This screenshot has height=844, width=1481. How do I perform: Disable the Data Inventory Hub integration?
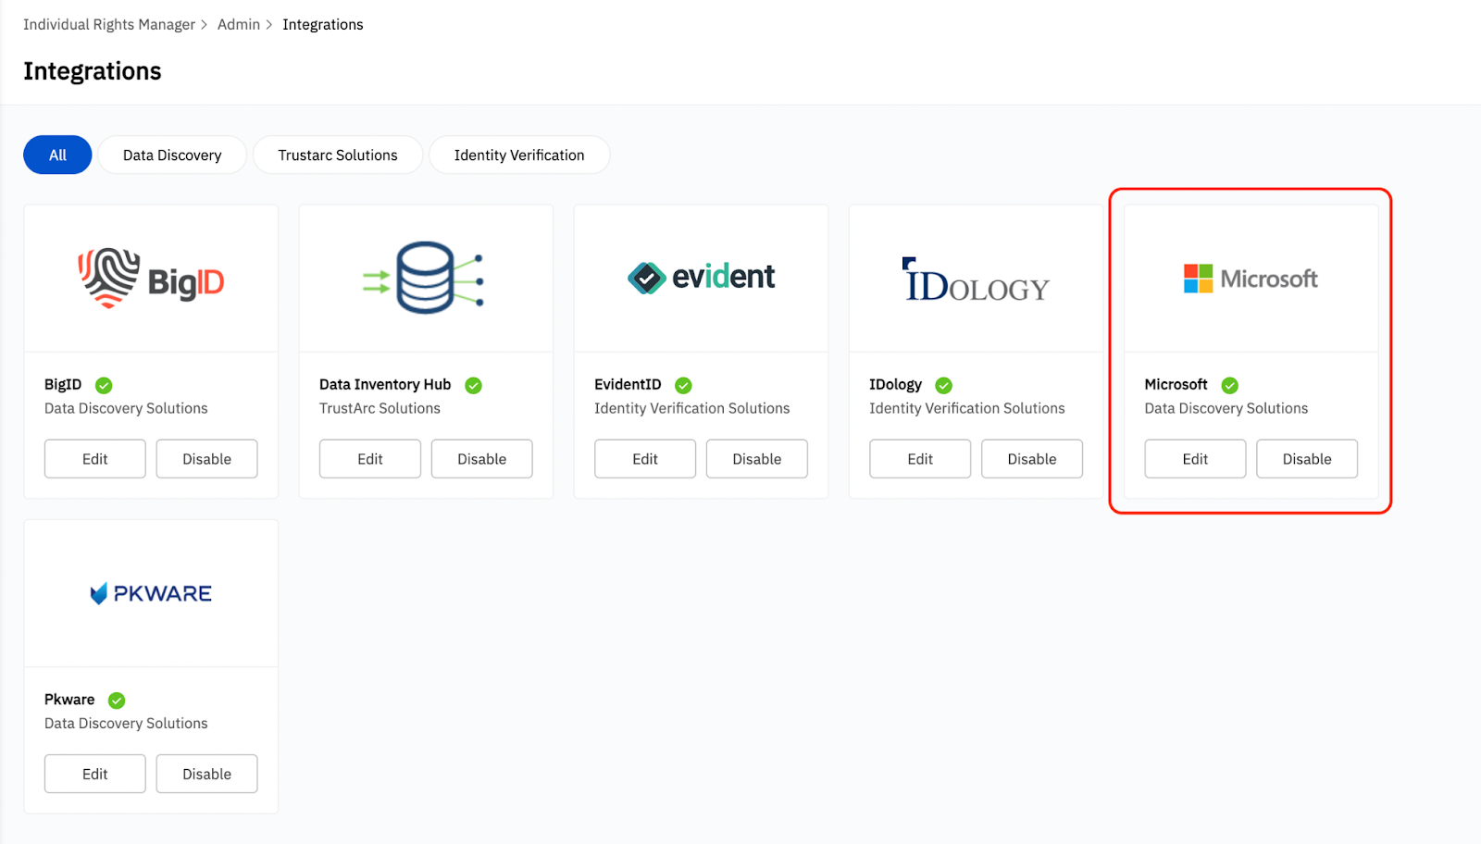[x=482, y=459]
